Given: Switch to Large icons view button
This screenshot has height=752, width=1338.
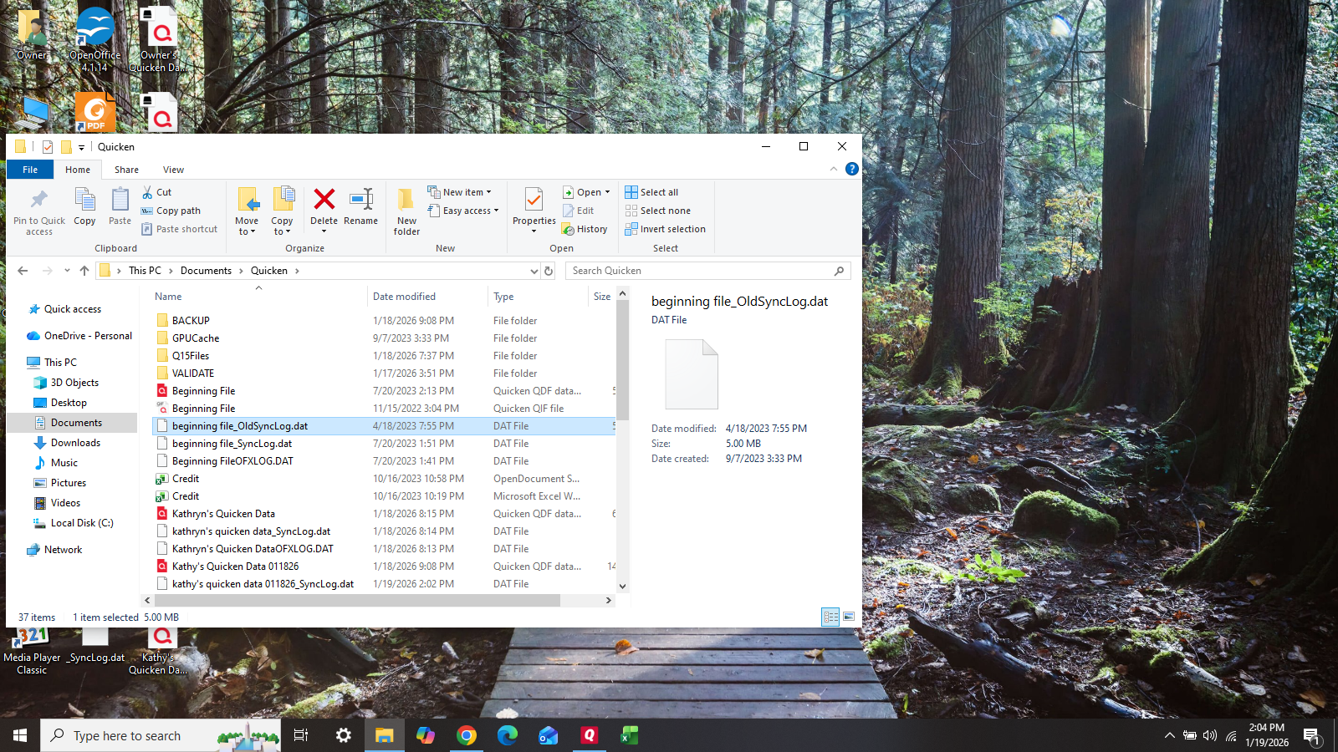Looking at the screenshot, I should click(849, 617).
